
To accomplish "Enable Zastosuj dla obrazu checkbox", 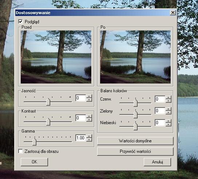I will [20, 151].
